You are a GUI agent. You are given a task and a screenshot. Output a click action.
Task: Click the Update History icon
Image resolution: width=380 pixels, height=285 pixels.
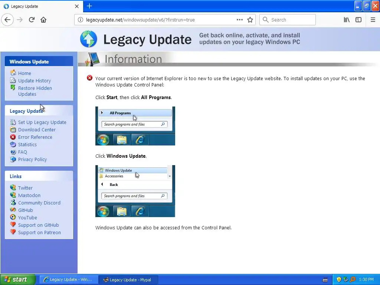tap(13, 80)
